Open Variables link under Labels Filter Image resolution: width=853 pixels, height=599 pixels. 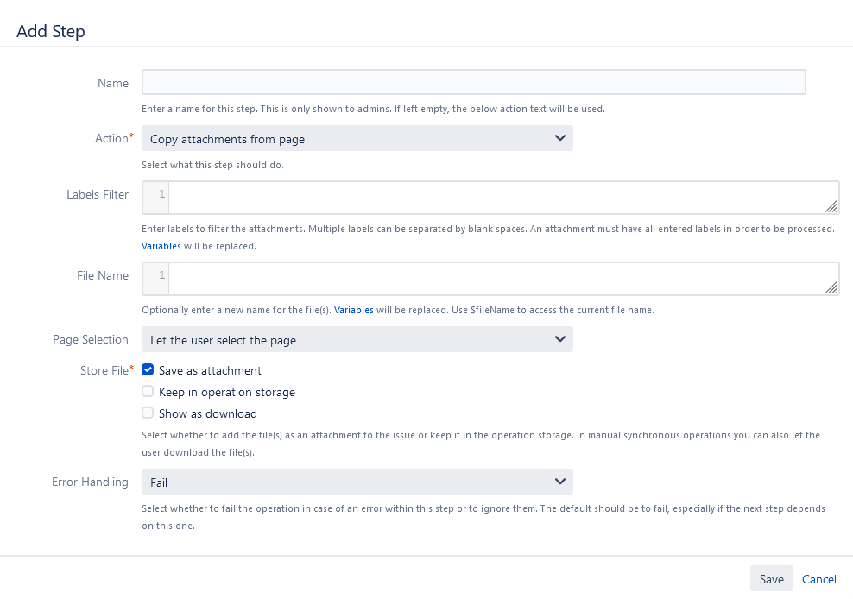coord(161,246)
